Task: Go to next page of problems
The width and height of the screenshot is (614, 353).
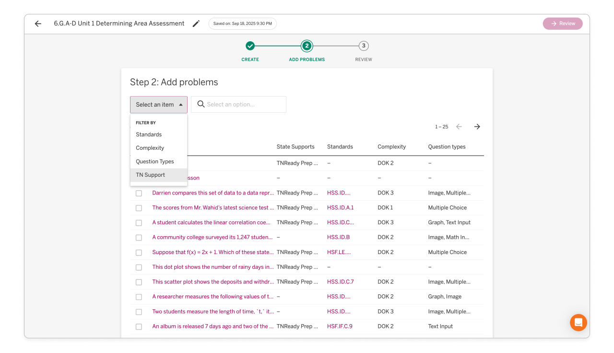Action: coord(477,127)
